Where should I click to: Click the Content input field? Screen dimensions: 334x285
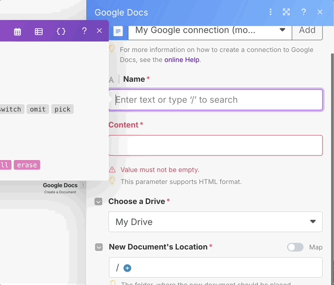click(215, 145)
